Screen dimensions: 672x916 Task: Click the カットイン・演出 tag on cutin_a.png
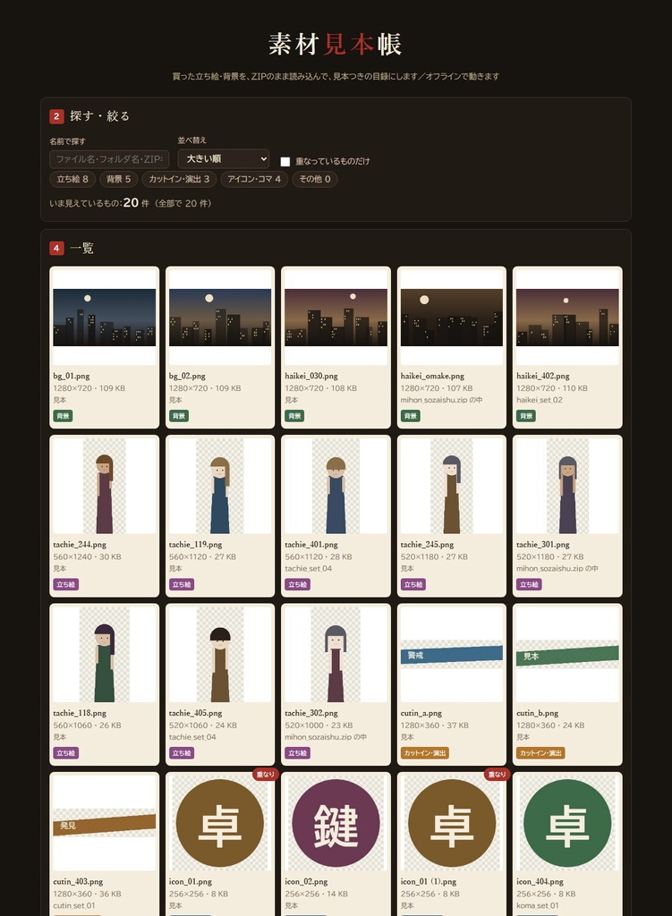pos(424,753)
